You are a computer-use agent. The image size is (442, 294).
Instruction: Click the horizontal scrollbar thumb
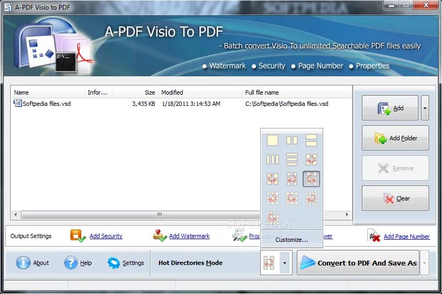tap(159, 214)
